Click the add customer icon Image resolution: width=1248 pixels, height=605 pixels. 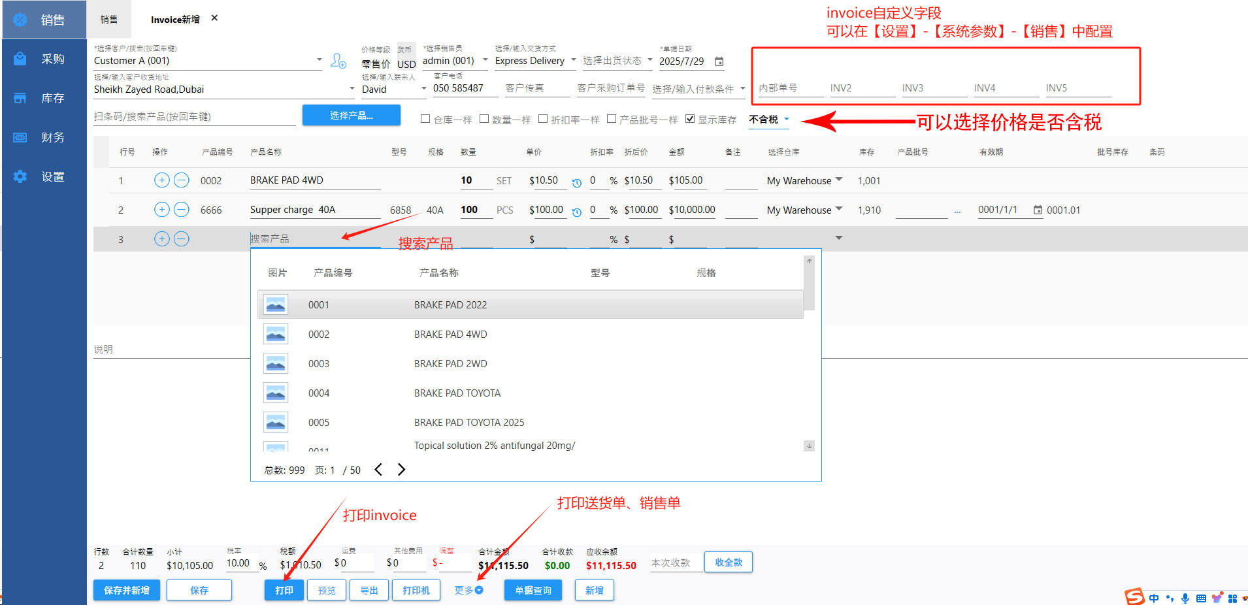coord(338,61)
